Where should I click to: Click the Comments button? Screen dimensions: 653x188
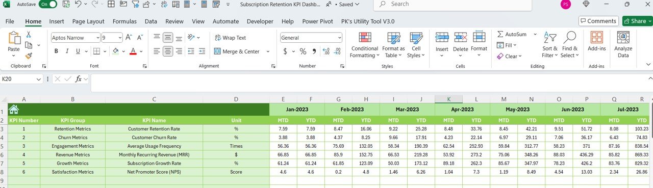pyautogui.click(x=598, y=21)
